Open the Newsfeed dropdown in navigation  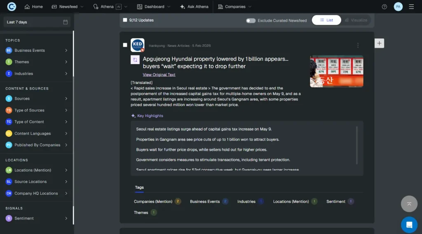pos(68,7)
